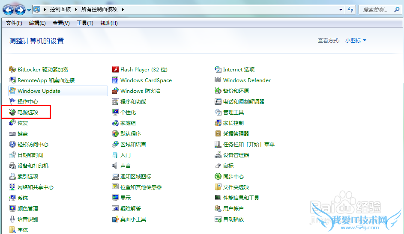
Task: Open the 索引选项 link
Action: pyautogui.click(x=28, y=177)
